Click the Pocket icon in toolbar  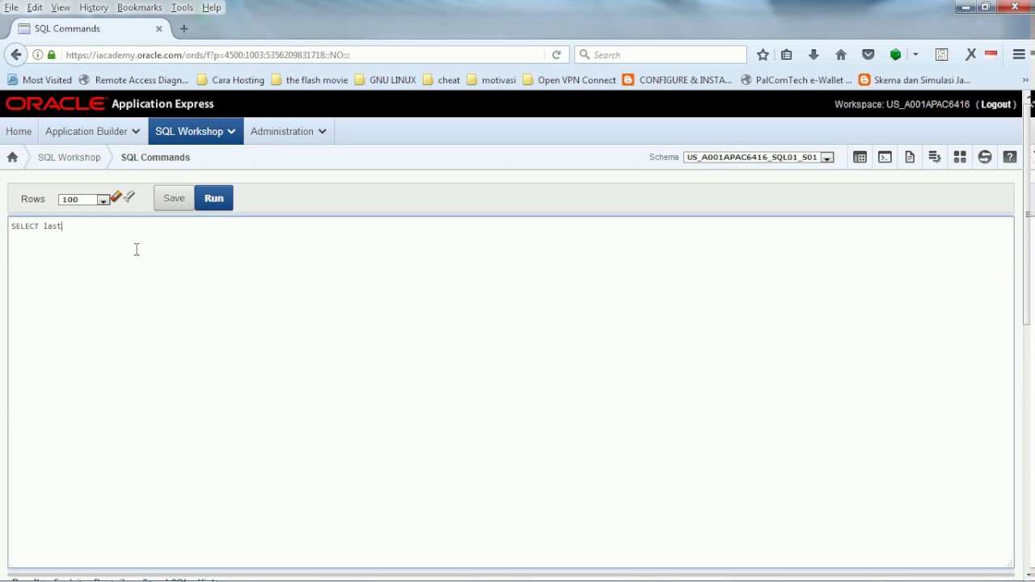[x=868, y=55]
